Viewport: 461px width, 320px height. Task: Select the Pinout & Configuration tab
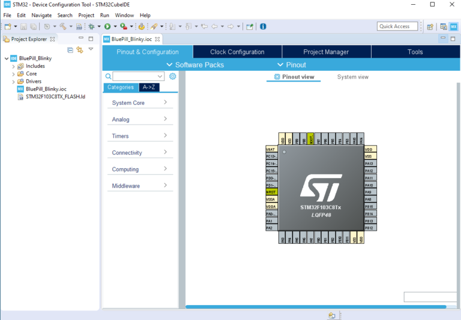pyautogui.click(x=148, y=52)
